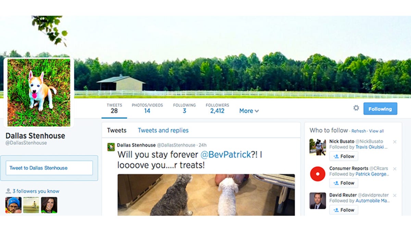
Task: Dismiss David Reuter follow suggestion
Action: pyautogui.click(x=395, y=195)
